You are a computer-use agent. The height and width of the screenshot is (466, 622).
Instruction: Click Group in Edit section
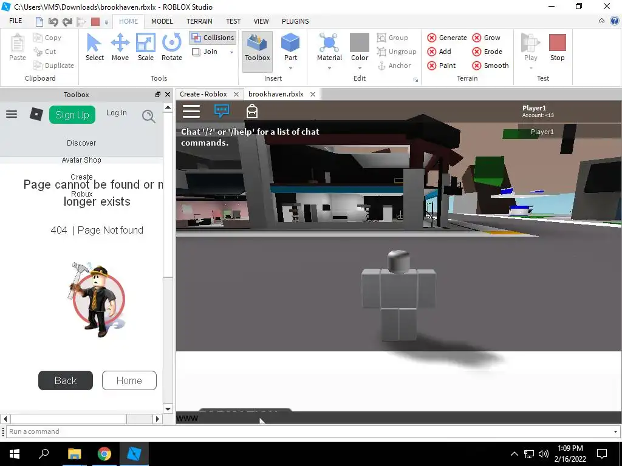(392, 38)
